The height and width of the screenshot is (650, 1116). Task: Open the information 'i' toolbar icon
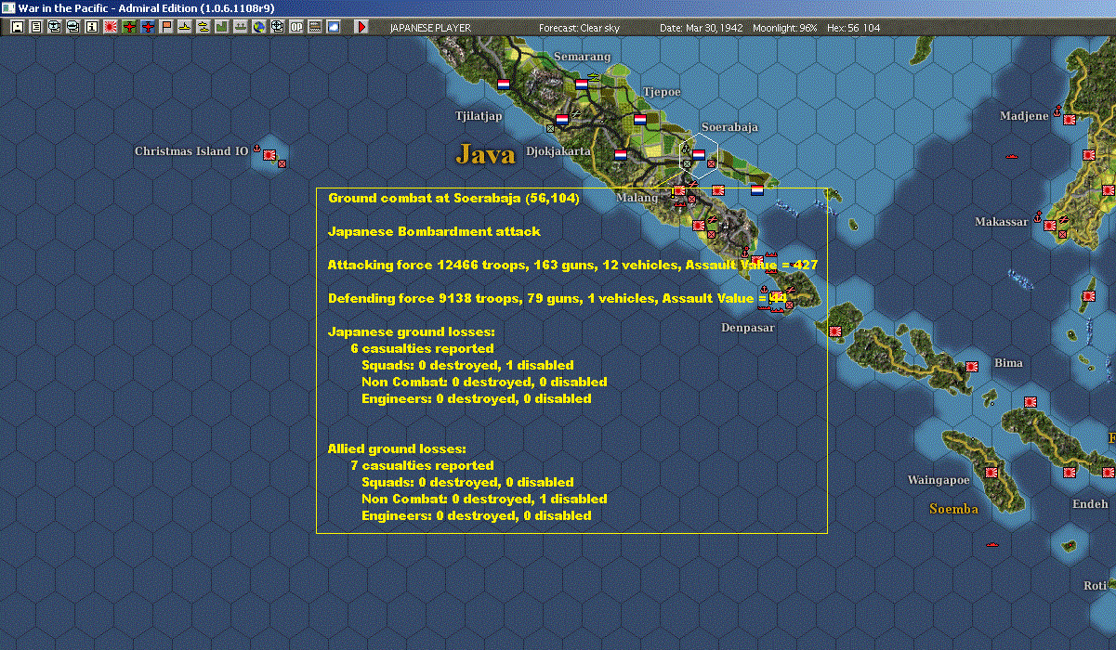(91, 27)
